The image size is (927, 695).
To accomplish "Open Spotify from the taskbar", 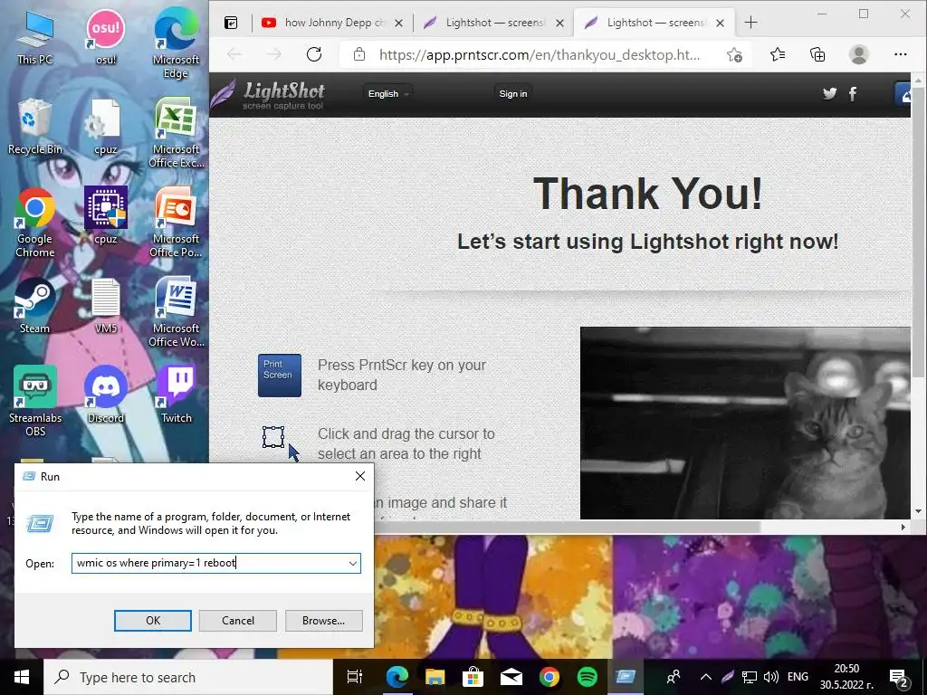I will (x=587, y=677).
